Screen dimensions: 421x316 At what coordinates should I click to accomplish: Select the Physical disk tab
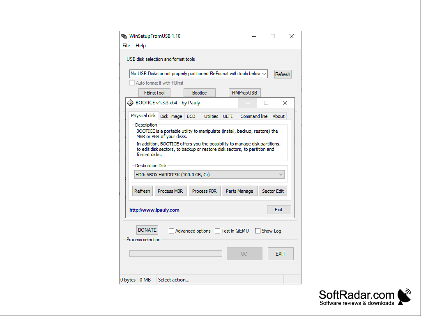[x=143, y=115]
